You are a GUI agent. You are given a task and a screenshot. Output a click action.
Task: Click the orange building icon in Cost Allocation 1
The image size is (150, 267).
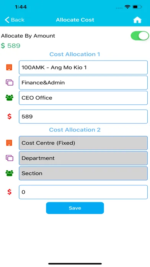point(9,67)
